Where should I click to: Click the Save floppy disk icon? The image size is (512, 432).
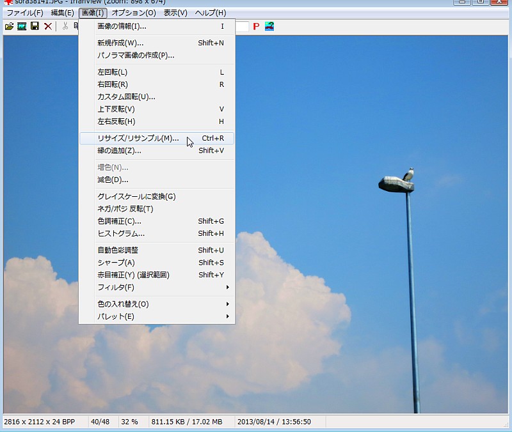tap(35, 26)
